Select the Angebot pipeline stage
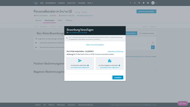The image size is (190, 107). pos(61,27)
